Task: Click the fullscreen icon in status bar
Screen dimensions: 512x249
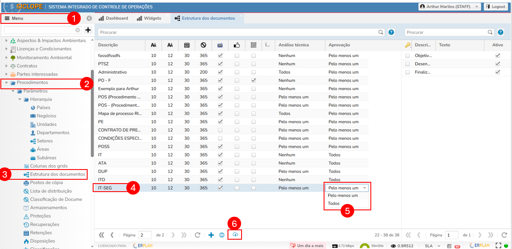Action: tap(498, 246)
